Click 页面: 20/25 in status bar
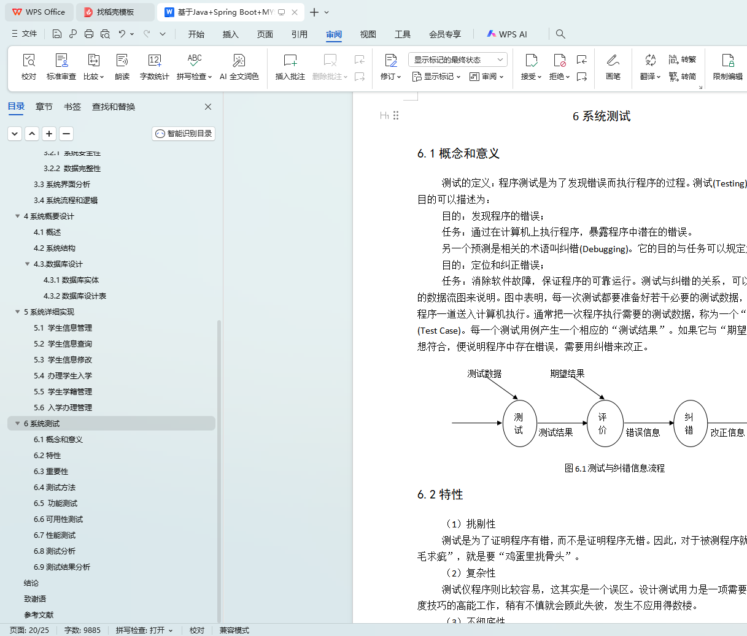The image size is (747, 636). click(29, 630)
